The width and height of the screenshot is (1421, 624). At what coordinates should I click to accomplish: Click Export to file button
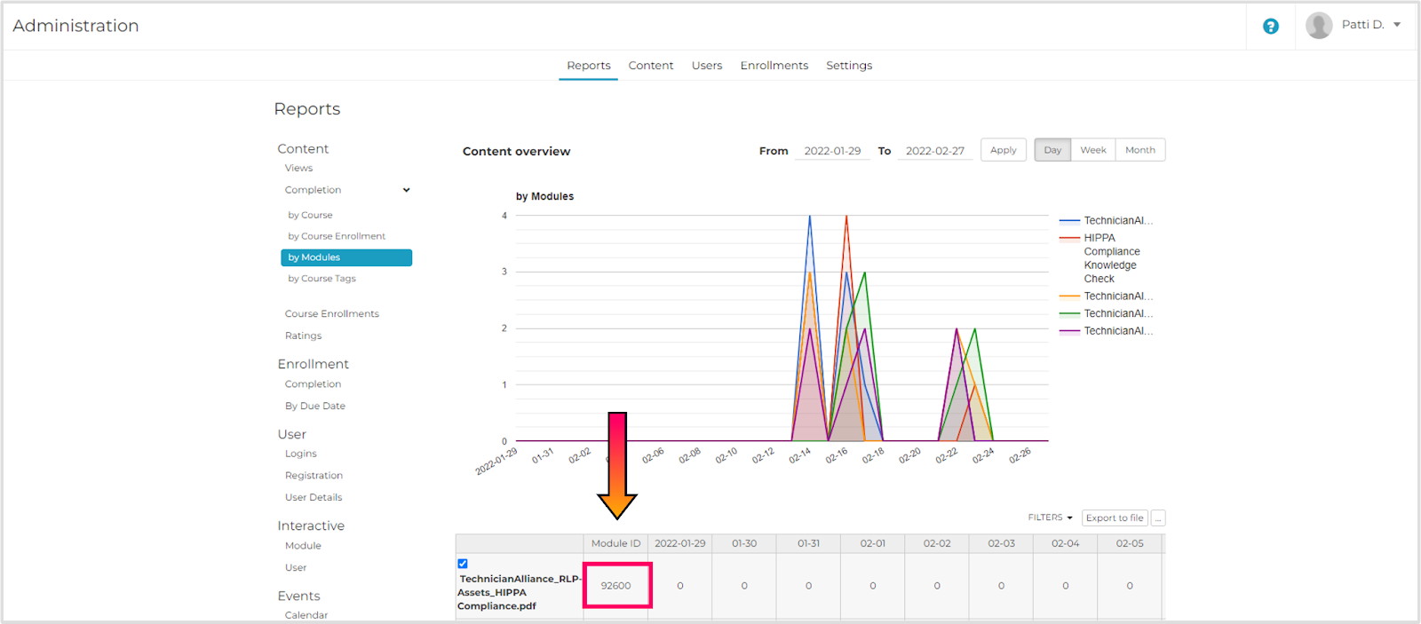click(x=1115, y=518)
